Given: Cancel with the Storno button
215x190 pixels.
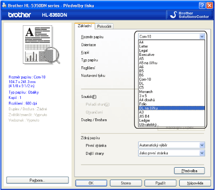Looking at the screenshot, I should pos(126,183).
